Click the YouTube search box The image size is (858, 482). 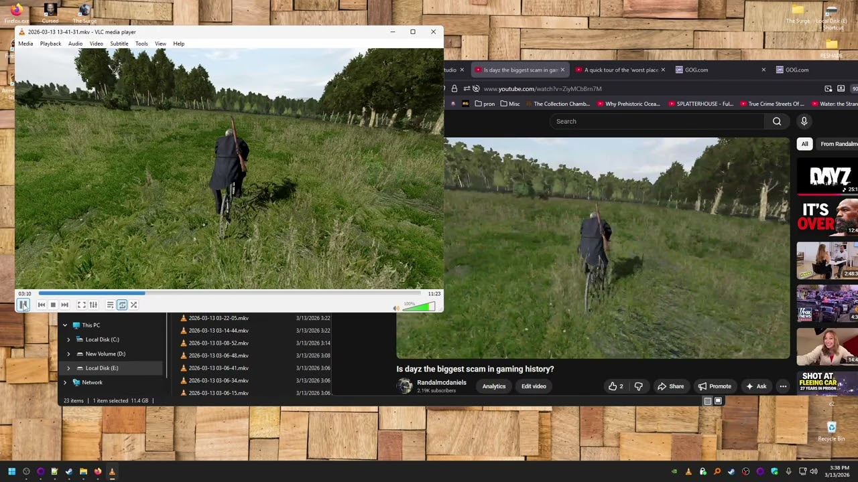657,121
